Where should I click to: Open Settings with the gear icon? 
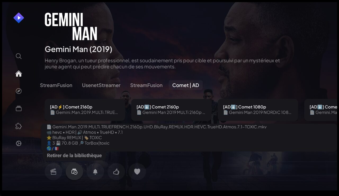19,143
